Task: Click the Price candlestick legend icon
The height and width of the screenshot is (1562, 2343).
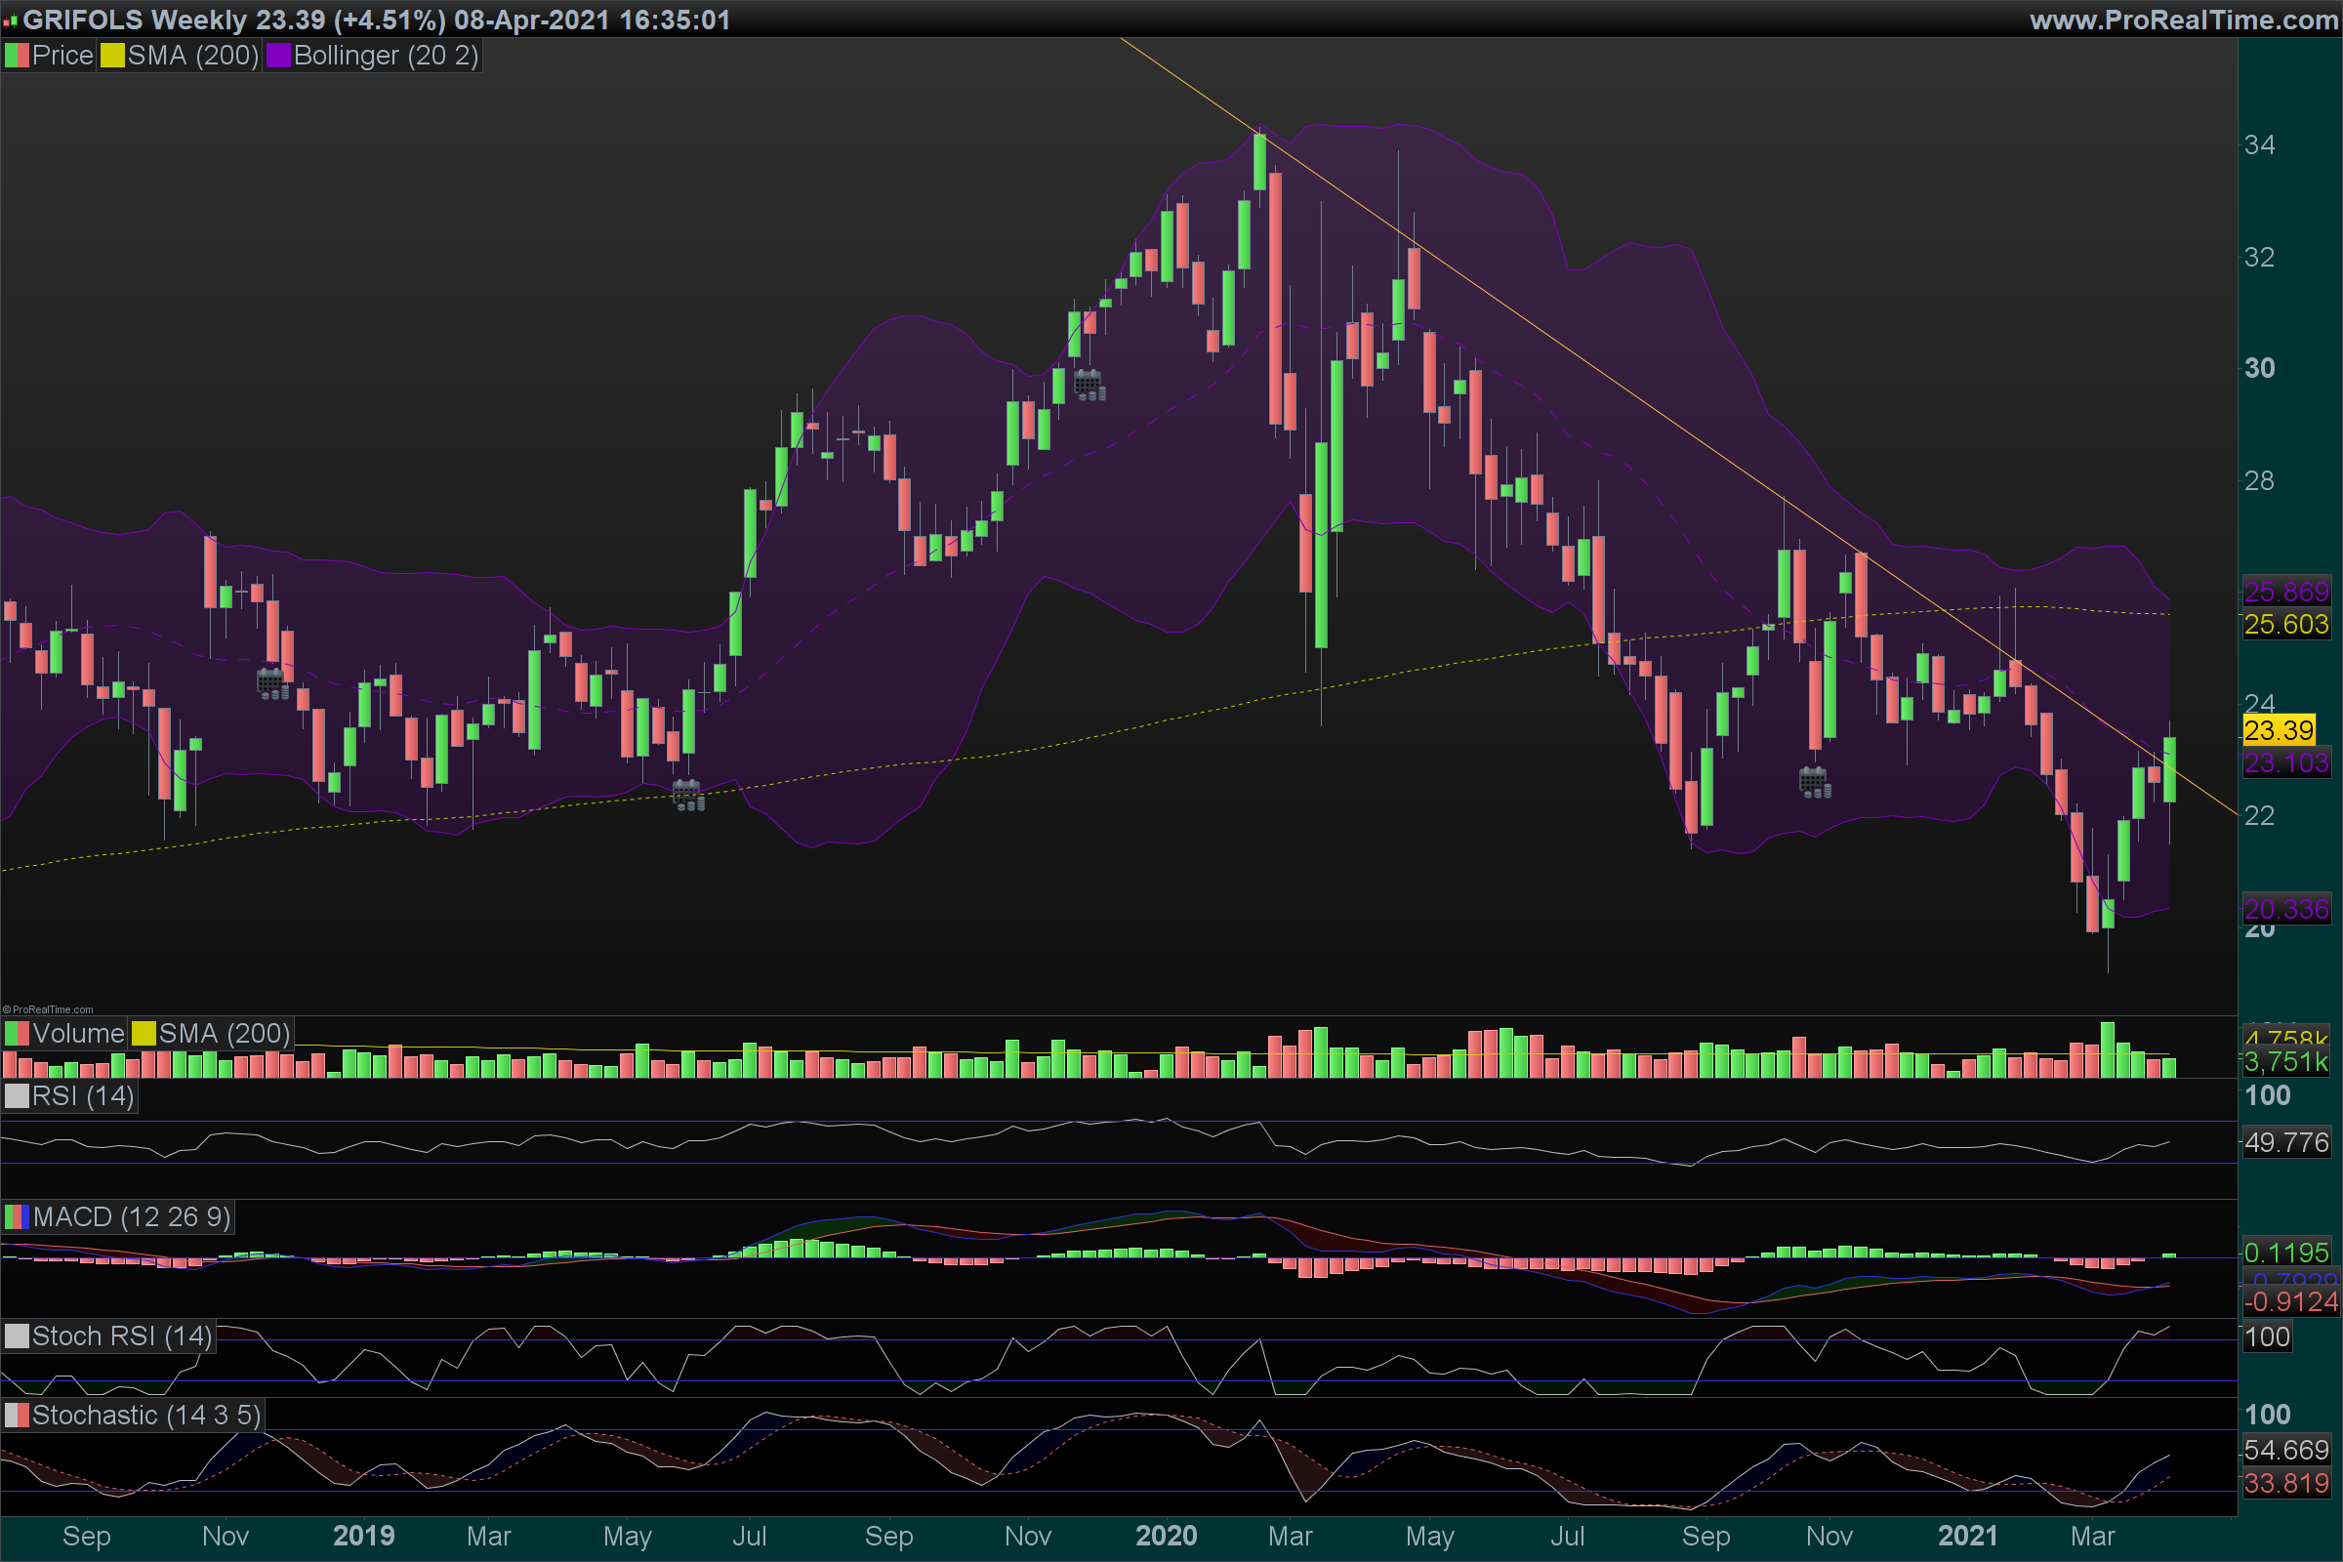Action: [x=16, y=56]
